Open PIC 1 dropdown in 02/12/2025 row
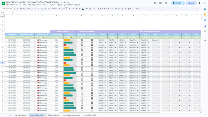The image size is (208, 117). pos(116,42)
